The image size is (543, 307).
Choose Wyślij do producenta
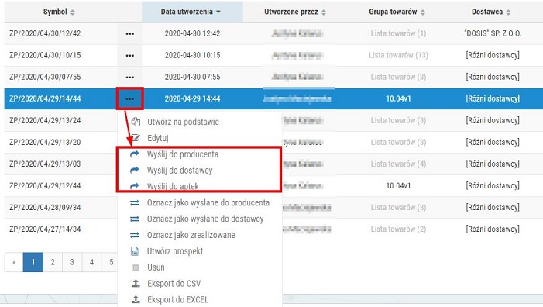click(x=183, y=154)
